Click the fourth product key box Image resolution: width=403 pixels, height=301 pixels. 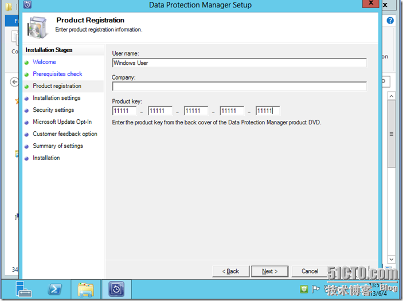pos(232,111)
